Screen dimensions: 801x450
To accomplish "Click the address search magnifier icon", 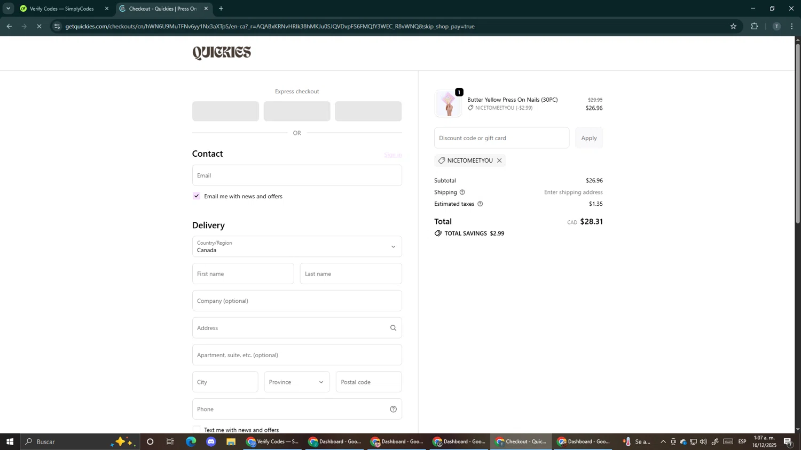I will point(394,328).
